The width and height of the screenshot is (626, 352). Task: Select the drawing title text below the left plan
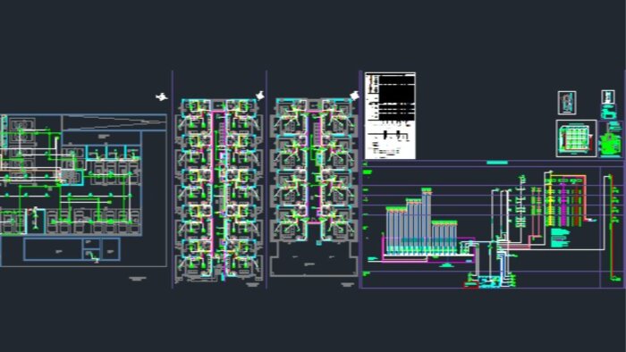[138, 279]
